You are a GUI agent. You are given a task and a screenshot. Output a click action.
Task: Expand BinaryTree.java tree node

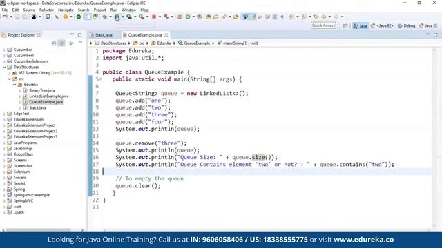click(20, 90)
